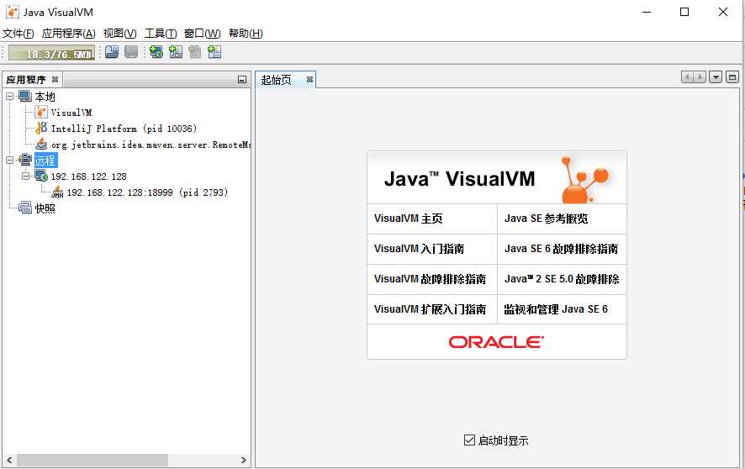Click the Add JMX Connection toolbar icon
The image size is (745, 469).
point(176,52)
